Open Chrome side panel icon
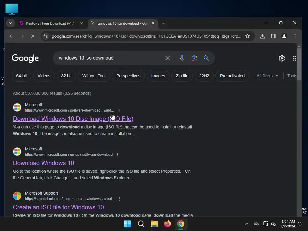 (273, 36)
